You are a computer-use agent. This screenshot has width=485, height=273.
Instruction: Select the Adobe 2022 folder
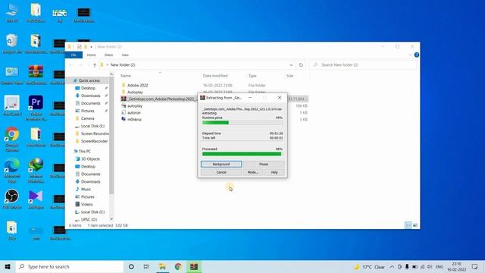point(138,85)
